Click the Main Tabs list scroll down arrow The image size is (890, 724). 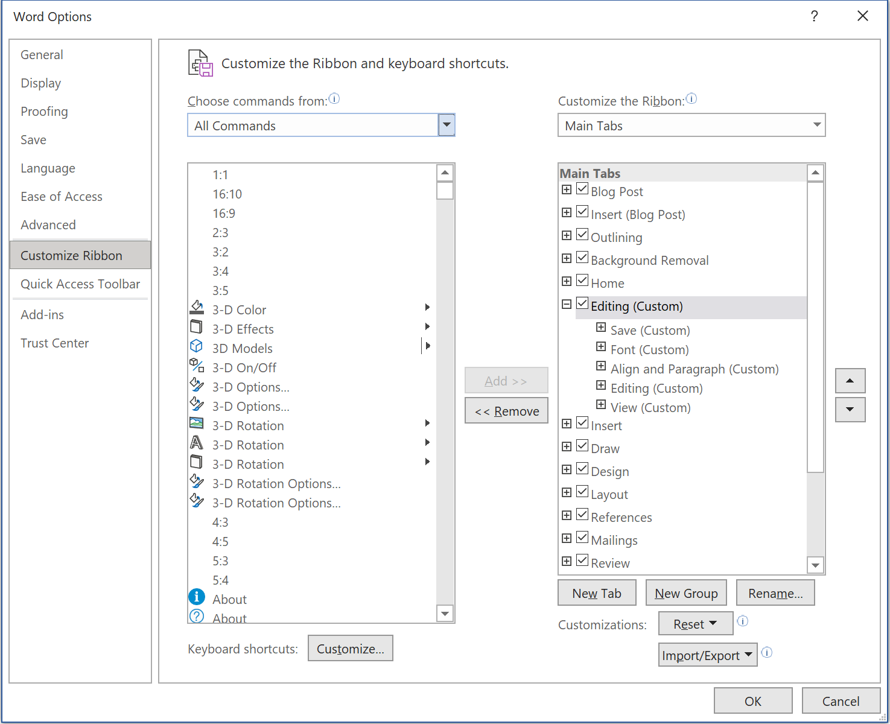point(815,565)
